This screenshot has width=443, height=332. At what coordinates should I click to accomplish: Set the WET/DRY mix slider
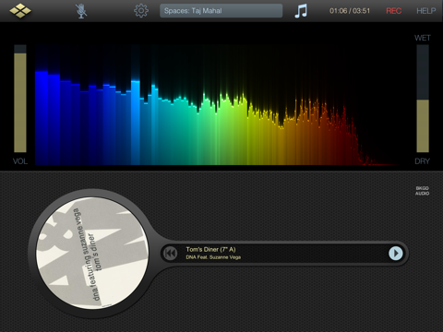point(423,99)
